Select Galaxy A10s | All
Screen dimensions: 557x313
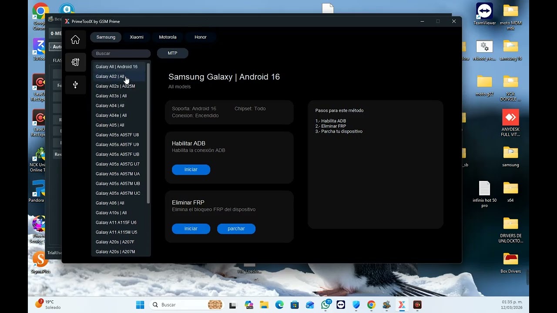119,213
